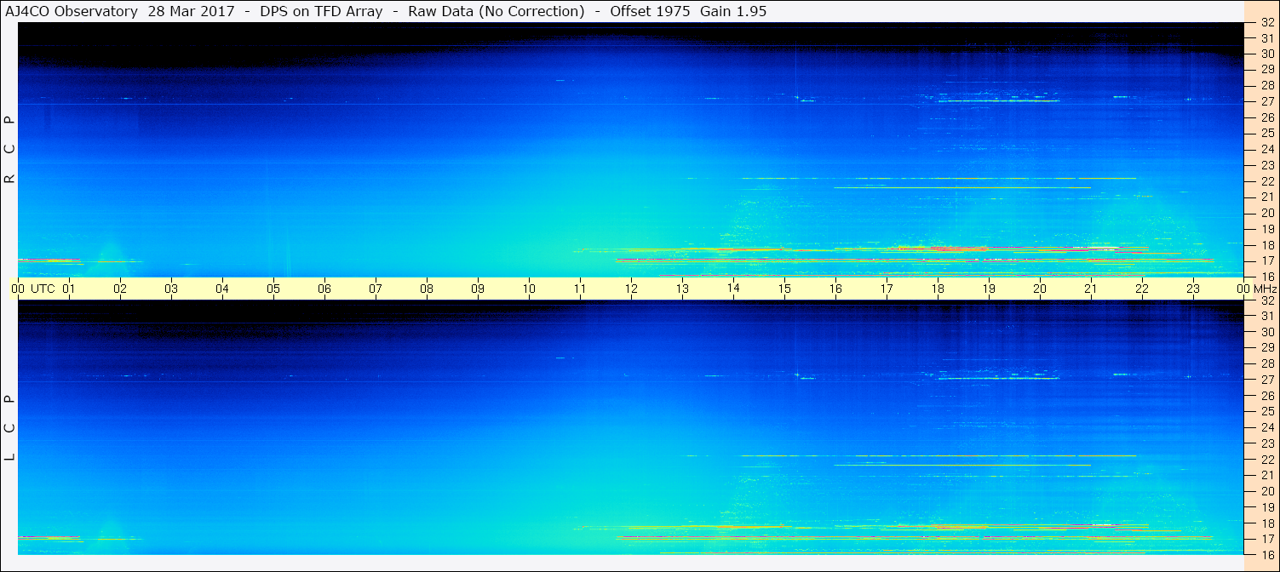Image resolution: width=1280 pixels, height=572 pixels.
Task: Select the 05 hour marker
Action: click(273, 289)
